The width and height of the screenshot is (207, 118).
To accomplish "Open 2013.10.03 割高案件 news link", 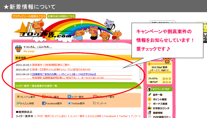I will pyautogui.click(x=50, y=65).
